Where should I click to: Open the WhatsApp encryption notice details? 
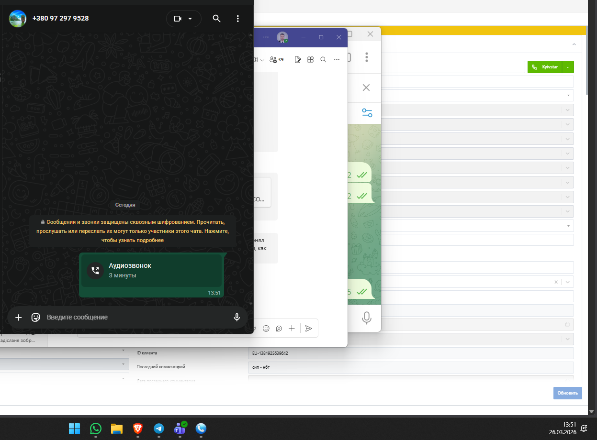pyautogui.click(x=133, y=231)
